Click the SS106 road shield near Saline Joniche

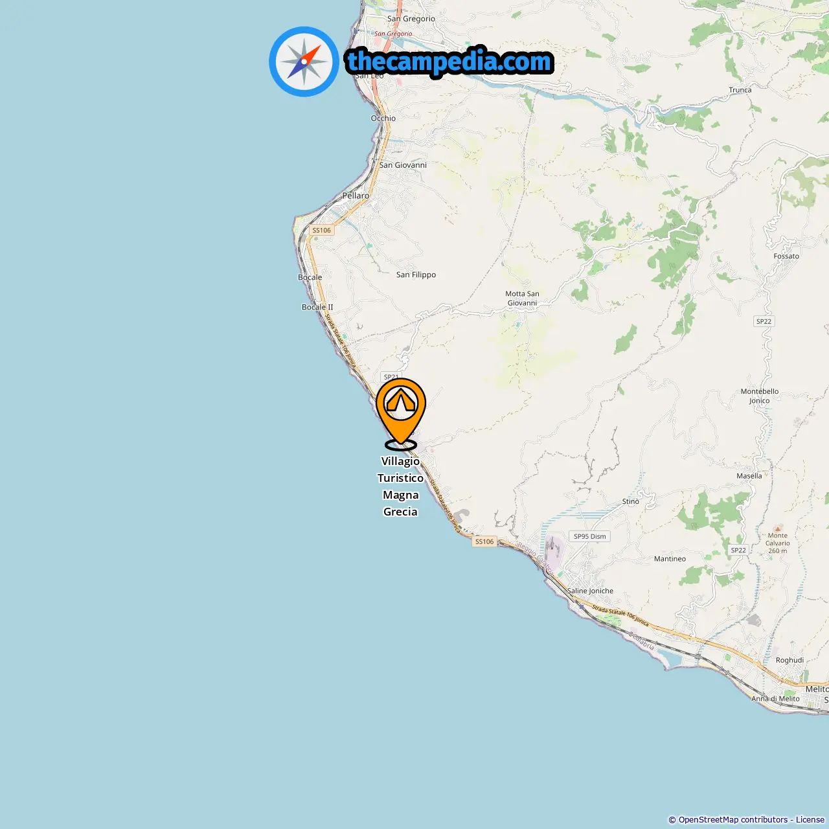[x=484, y=541]
